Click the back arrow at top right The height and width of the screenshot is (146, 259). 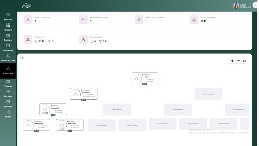coord(256,6)
